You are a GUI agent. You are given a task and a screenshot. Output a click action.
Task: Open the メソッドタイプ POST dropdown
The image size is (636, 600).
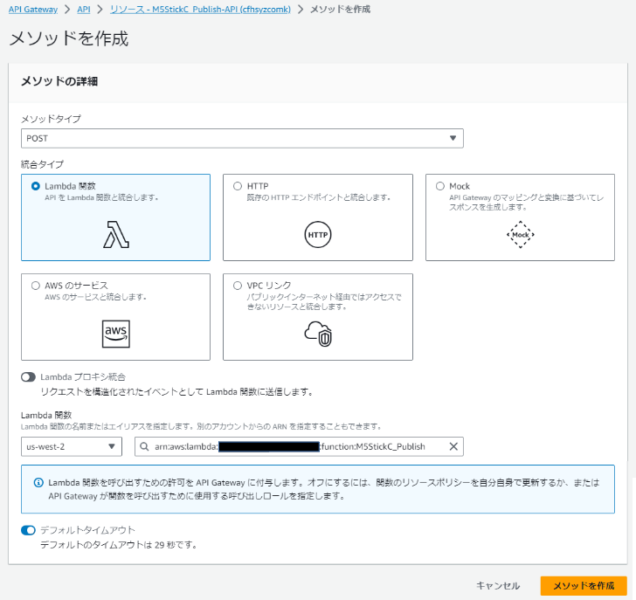point(242,138)
